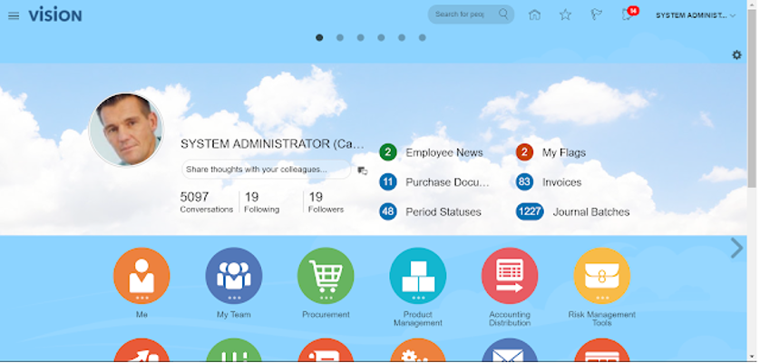
Task: Select the fourth page indicator dot
Action: [x=381, y=38]
